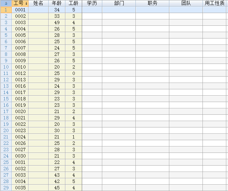Select row header number 29

point(6,188)
